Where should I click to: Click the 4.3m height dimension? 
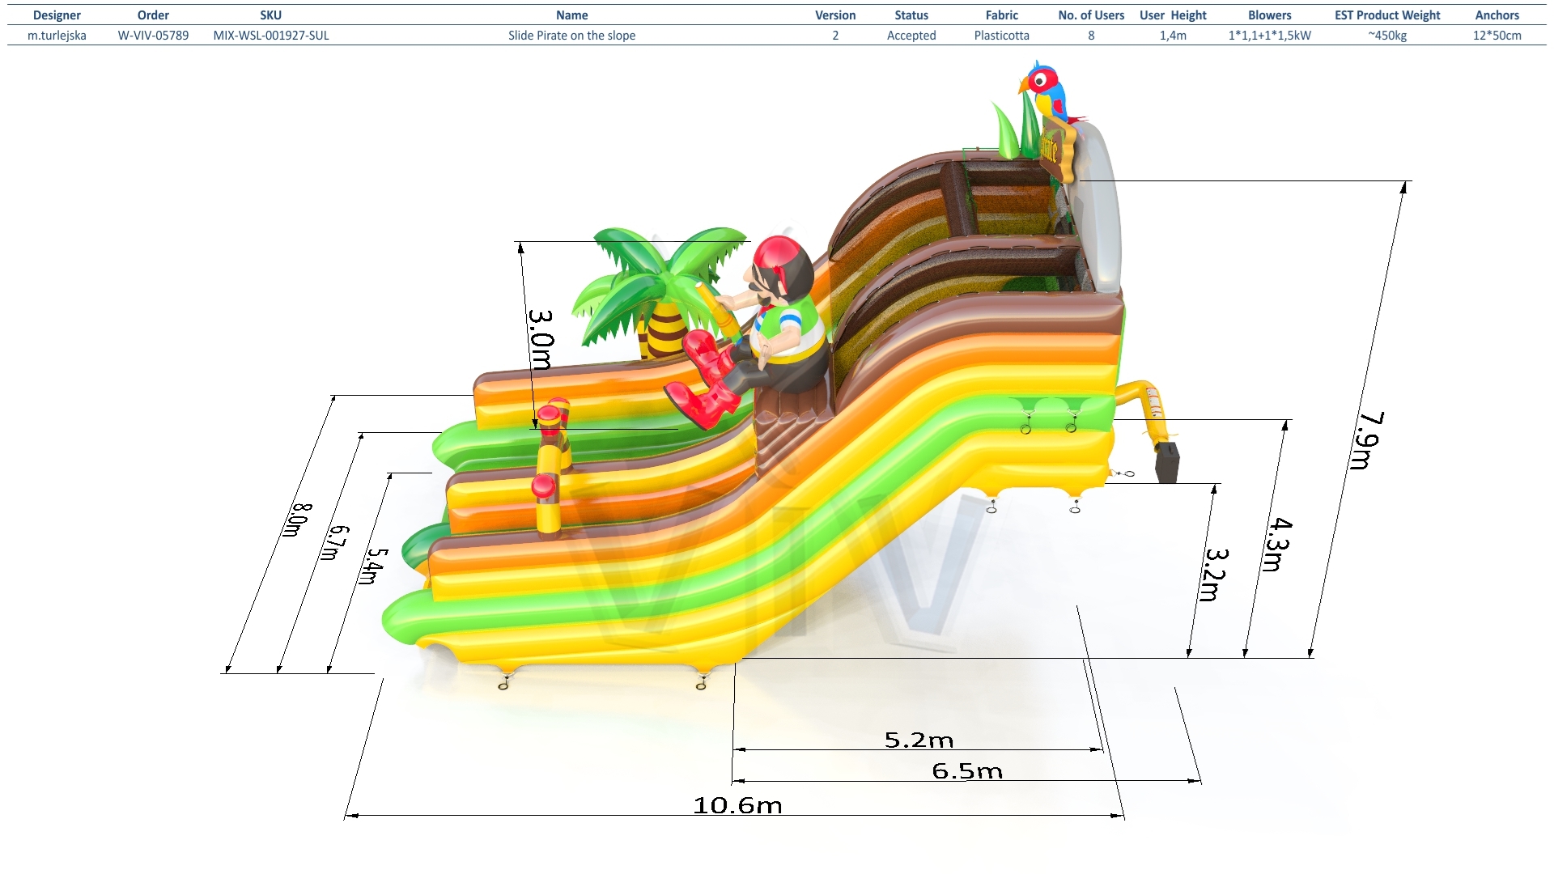(1278, 545)
